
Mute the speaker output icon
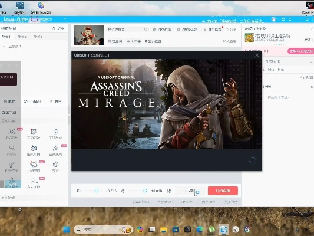[x=80, y=191]
